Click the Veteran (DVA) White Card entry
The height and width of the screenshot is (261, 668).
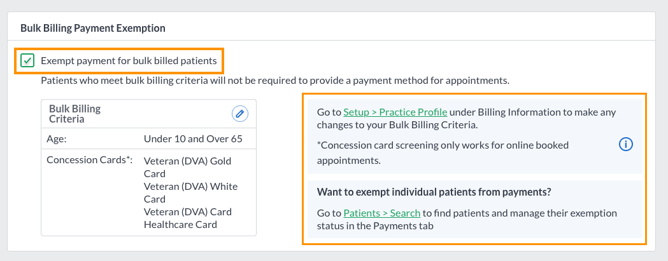pyautogui.click(x=191, y=192)
